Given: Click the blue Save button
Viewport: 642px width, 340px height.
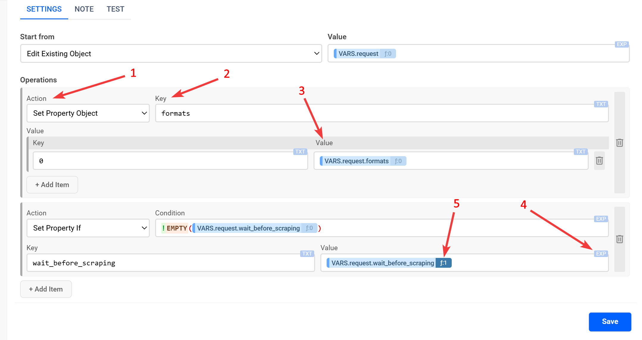Looking at the screenshot, I should click(x=610, y=322).
